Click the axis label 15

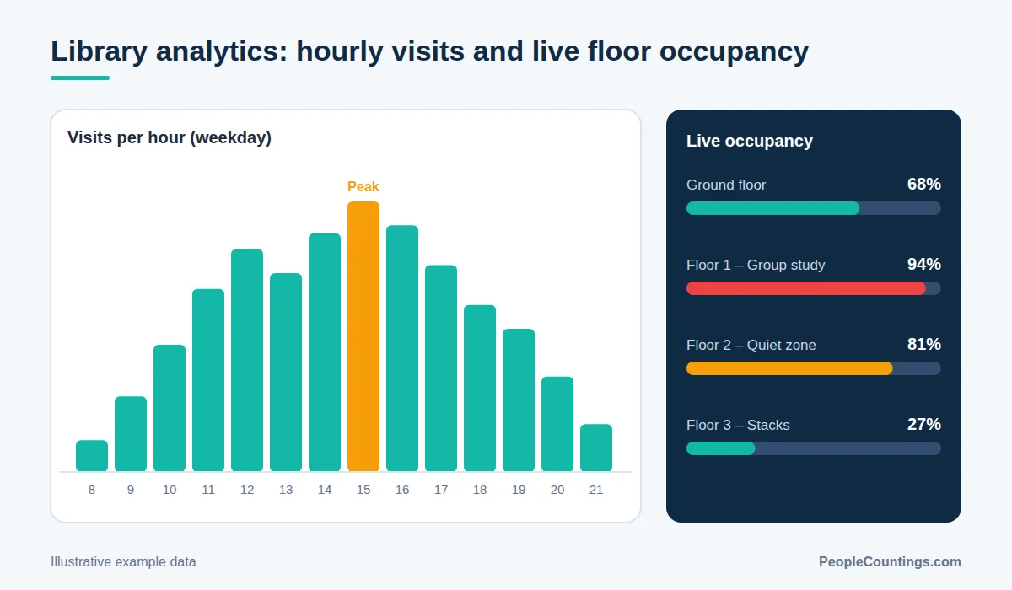(363, 490)
